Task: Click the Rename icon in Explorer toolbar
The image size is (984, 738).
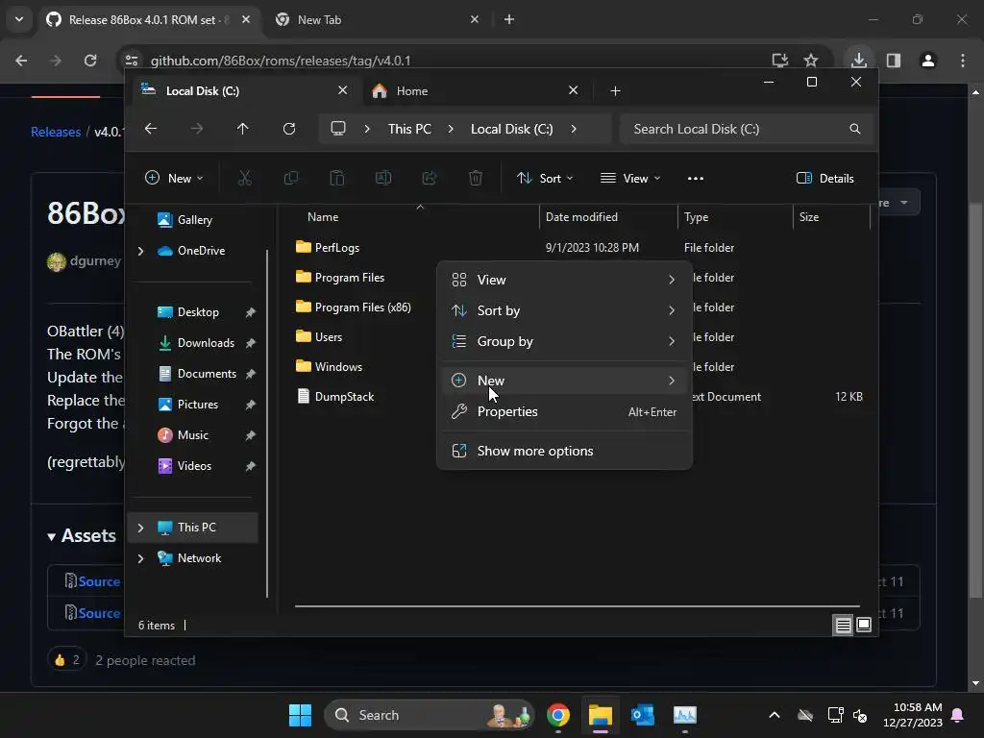Action: (382, 178)
